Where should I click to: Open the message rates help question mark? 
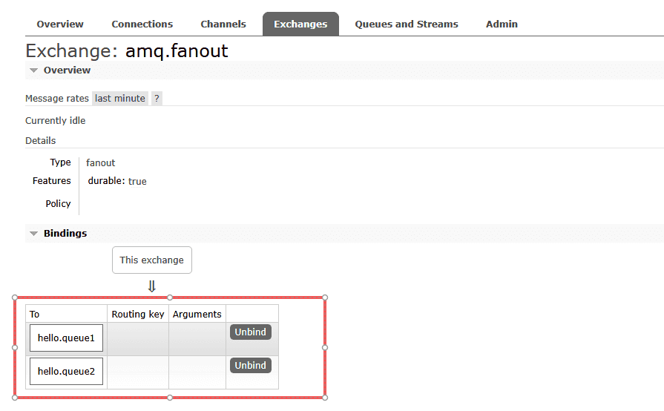click(157, 99)
